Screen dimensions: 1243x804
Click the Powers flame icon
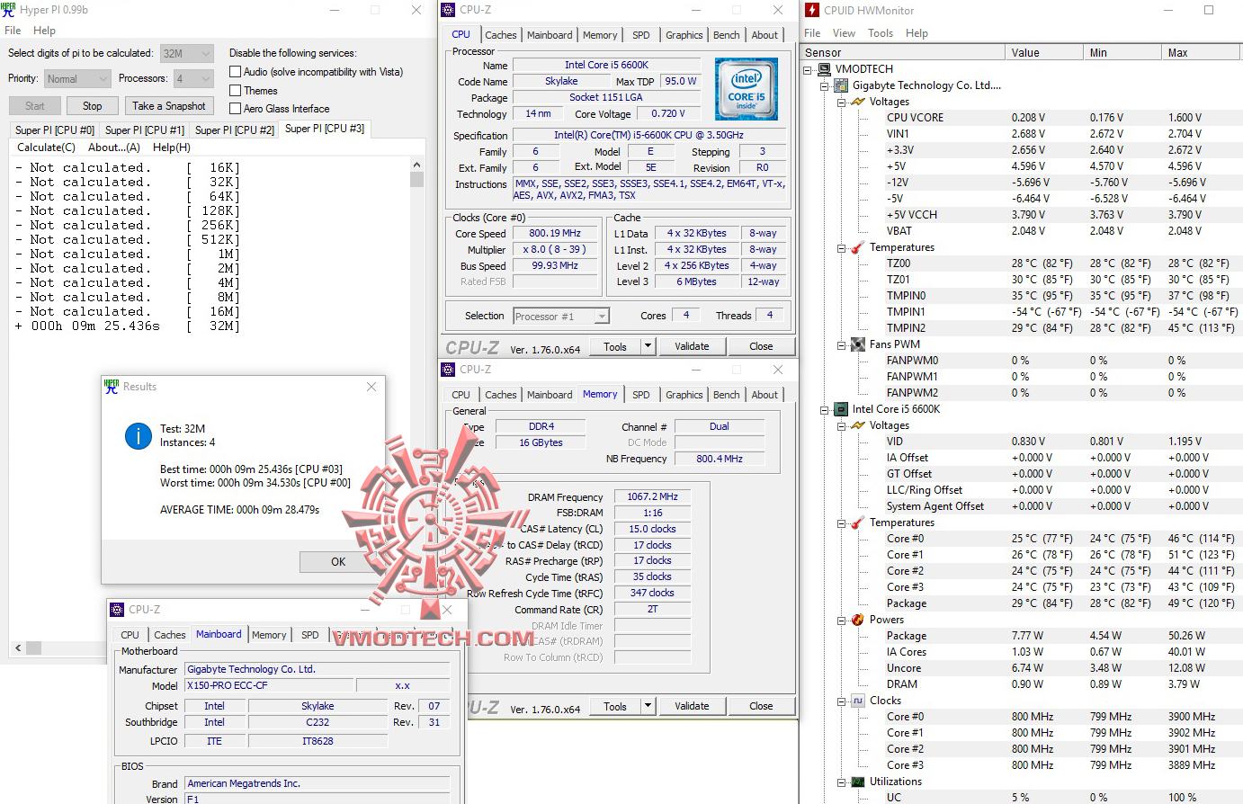point(857,620)
